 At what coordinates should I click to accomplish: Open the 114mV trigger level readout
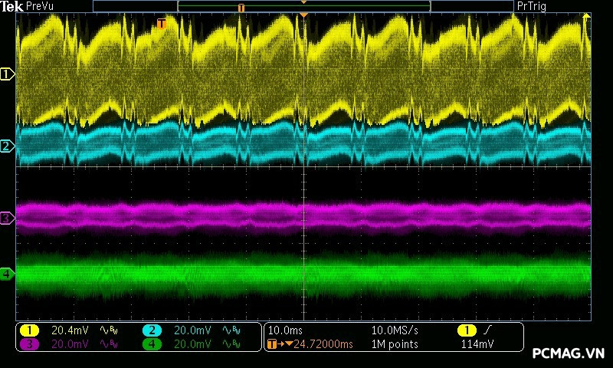(478, 344)
